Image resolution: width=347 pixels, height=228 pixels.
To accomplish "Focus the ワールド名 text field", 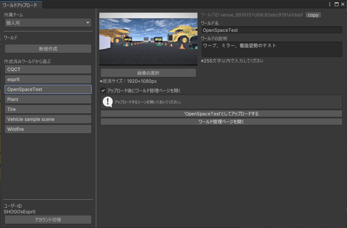I will pyautogui.click(x=271, y=30).
